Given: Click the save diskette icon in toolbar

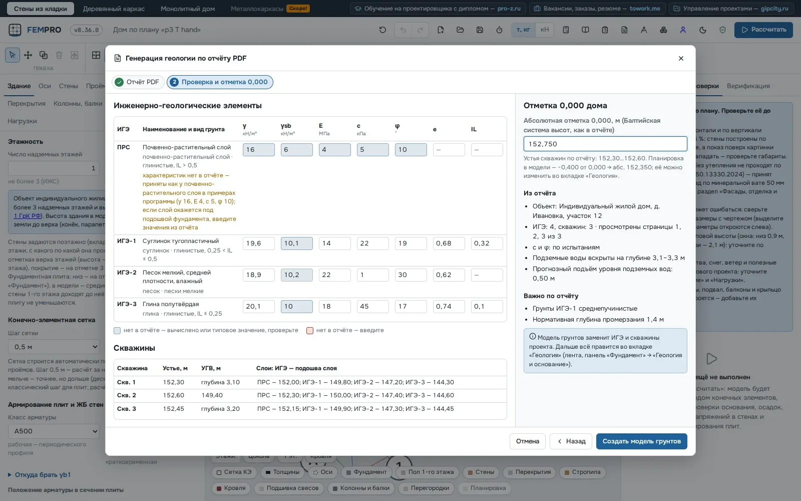Looking at the screenshot, I should [x=480, y=30].
